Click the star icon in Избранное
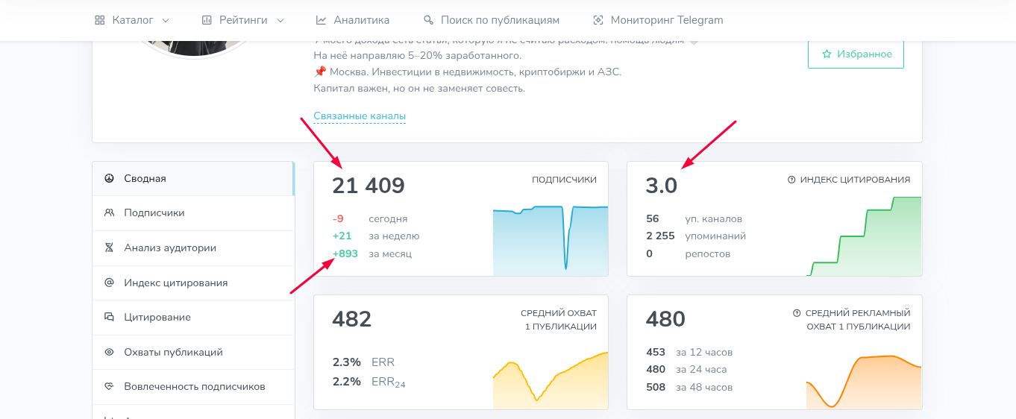 point(827,54)
